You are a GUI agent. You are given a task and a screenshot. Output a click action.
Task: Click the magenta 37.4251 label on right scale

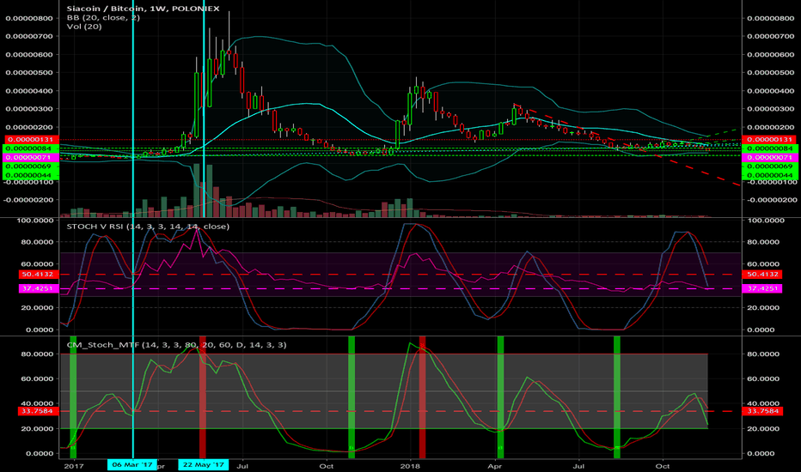(762, 289)
